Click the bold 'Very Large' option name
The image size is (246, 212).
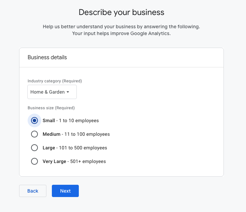click(x=54, y=161)
